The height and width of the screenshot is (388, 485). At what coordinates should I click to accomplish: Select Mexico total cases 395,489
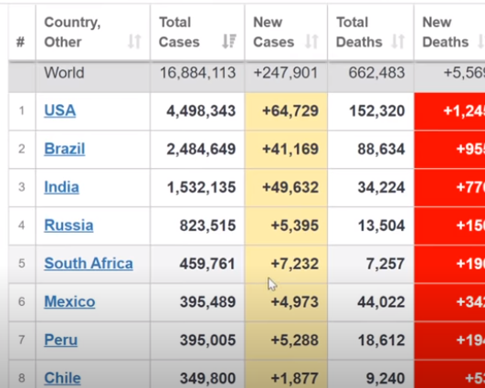(x=207, y=302)
